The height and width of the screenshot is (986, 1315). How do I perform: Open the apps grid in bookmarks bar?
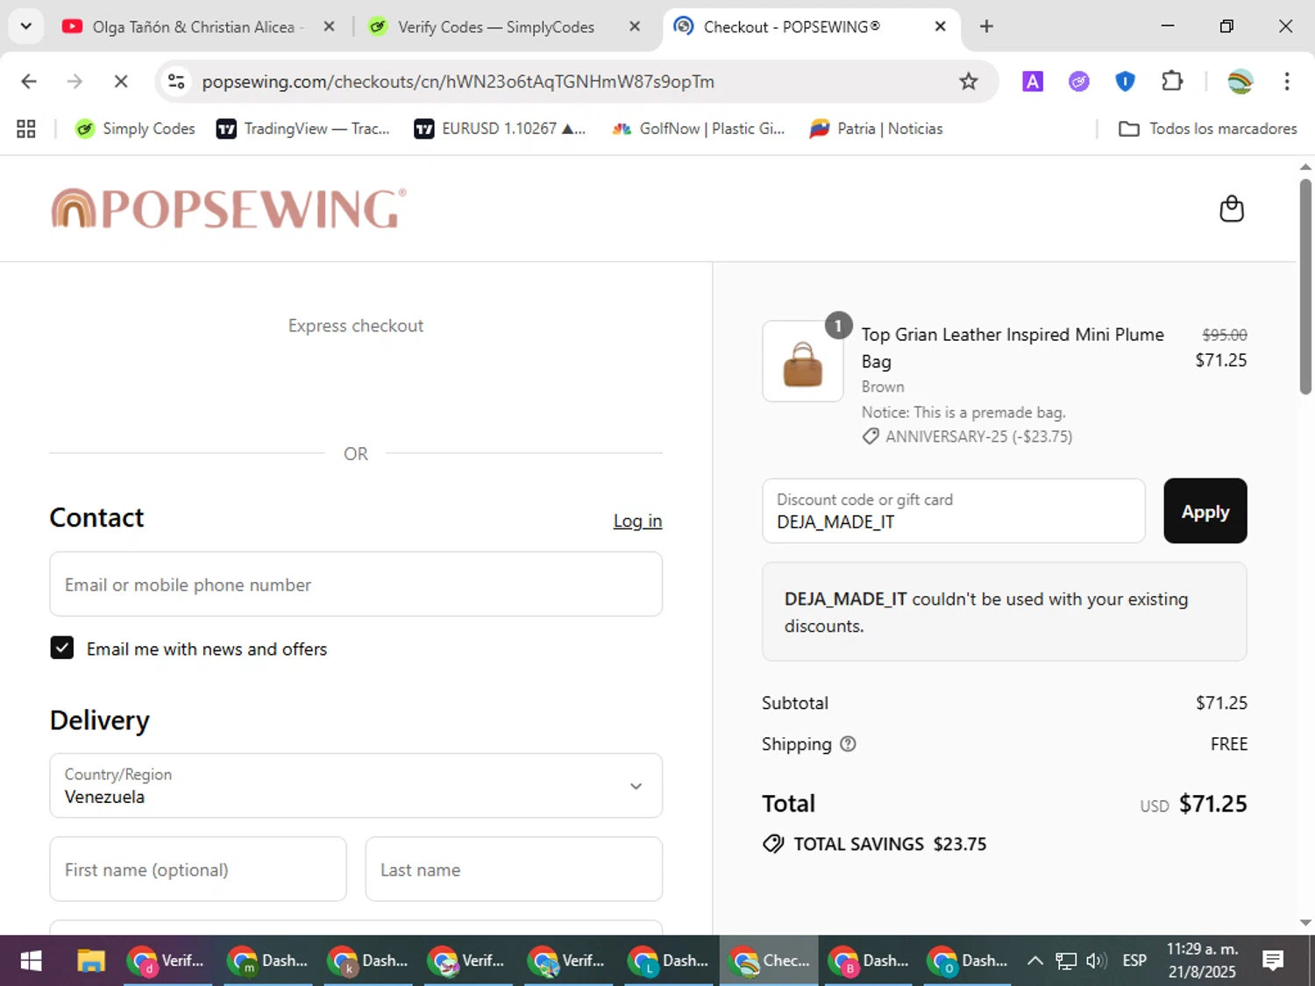26,129
